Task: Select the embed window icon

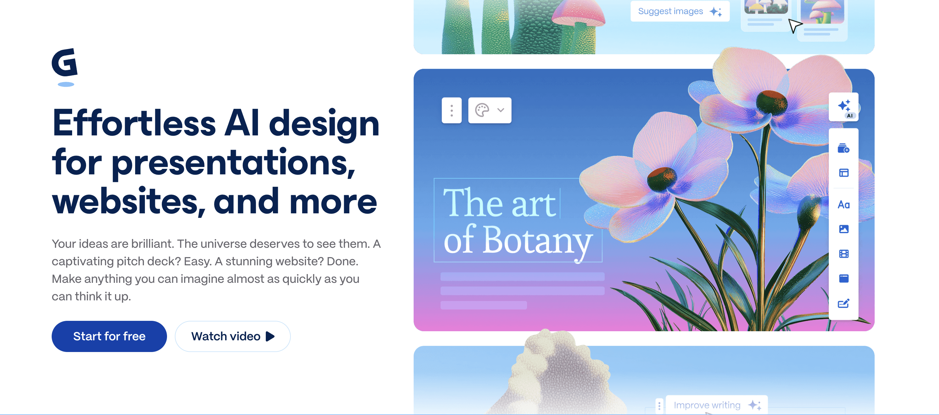Action: (x=843, y=278)
